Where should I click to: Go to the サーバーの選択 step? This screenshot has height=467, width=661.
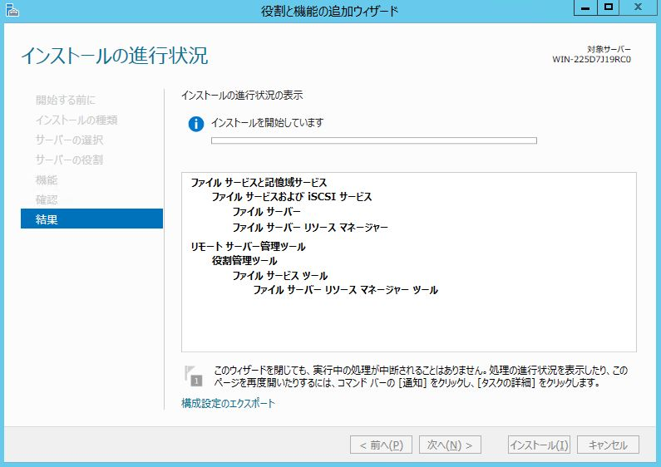click(x=70, y=140)
